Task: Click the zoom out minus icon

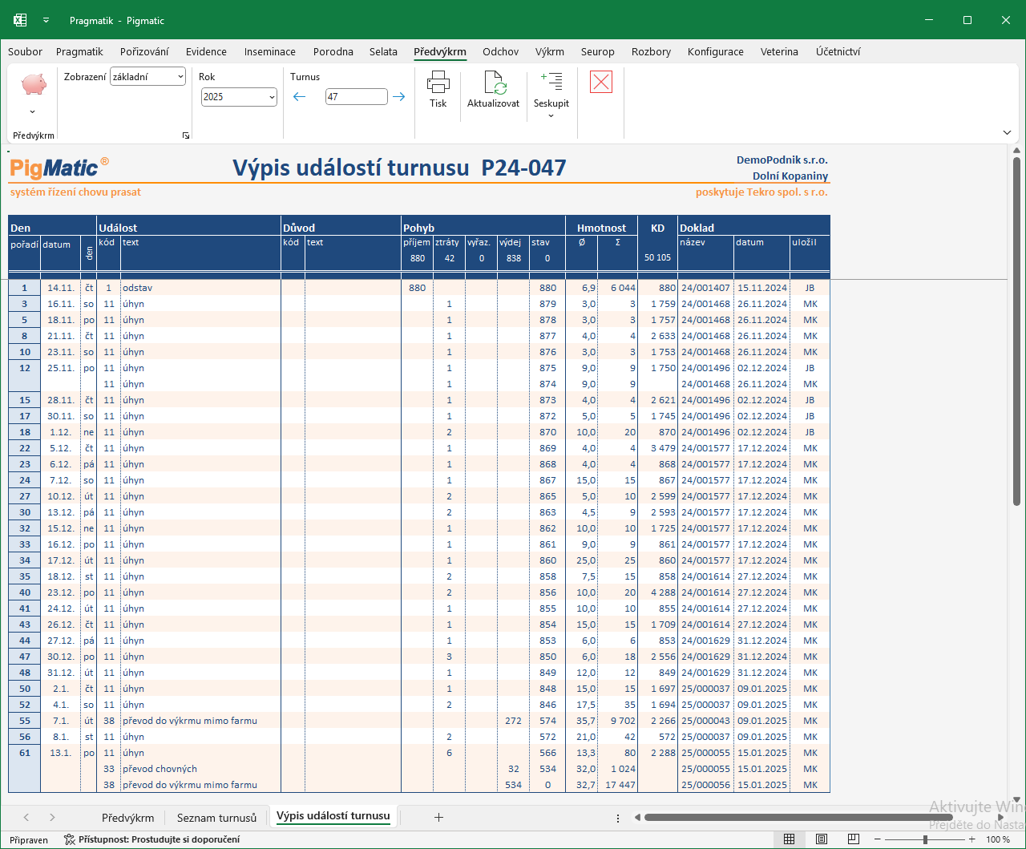Action: pyautogui.click(x=878, y=839)
